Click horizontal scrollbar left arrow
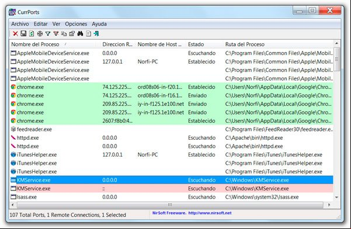The width and height of the screenshot is (351, 229). [13, 205]
